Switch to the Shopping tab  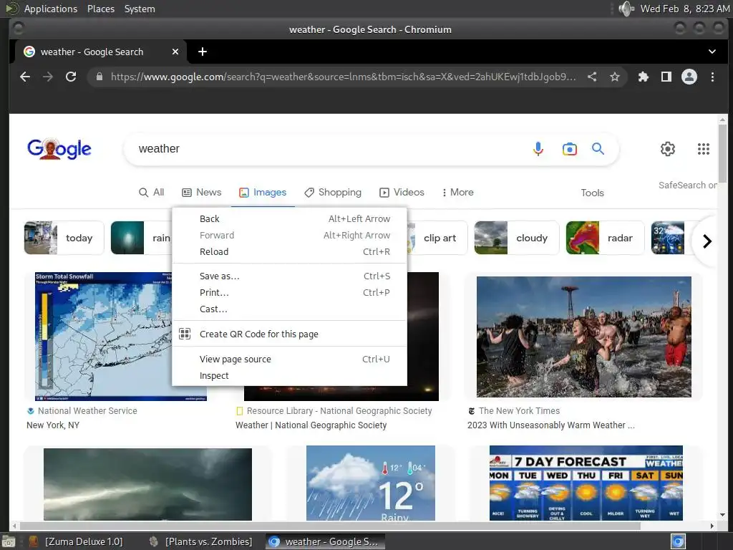coord(333,192)
